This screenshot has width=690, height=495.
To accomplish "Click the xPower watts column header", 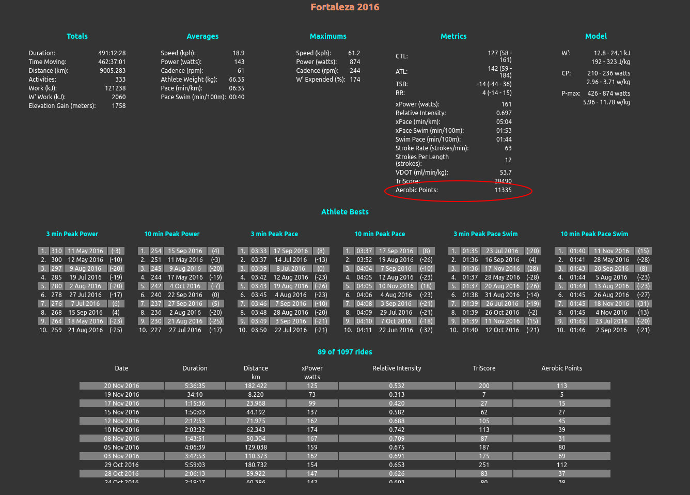I will point(312,373).
